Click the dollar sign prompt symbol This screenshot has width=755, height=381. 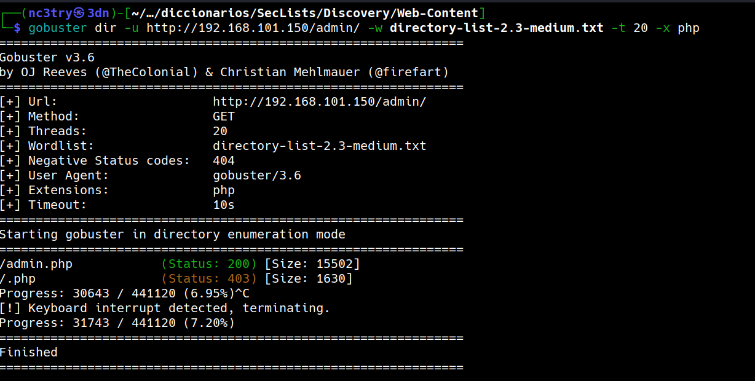pos(17,28)
